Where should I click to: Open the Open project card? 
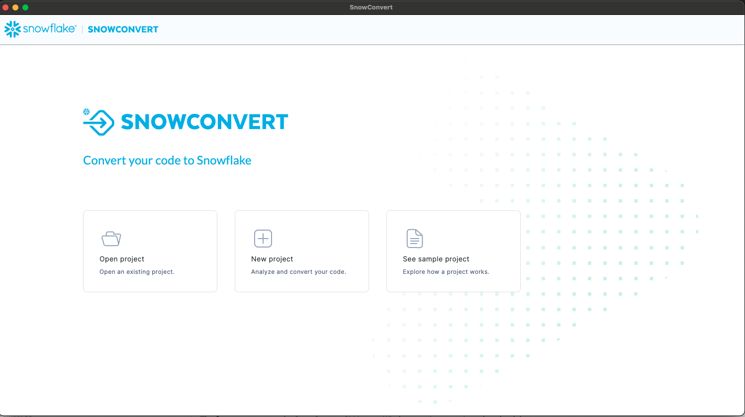pyautogui.click(x=150, y=251)
